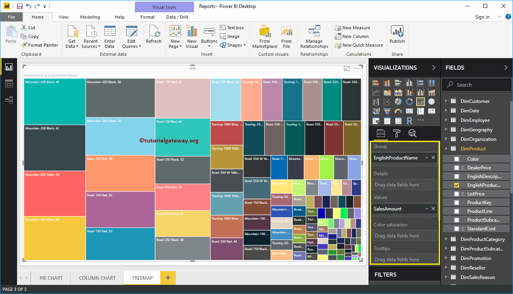The width and height of the screenshot is (513, 294).
Task: Choose the R script visual icon
Action: click(409, 121)
